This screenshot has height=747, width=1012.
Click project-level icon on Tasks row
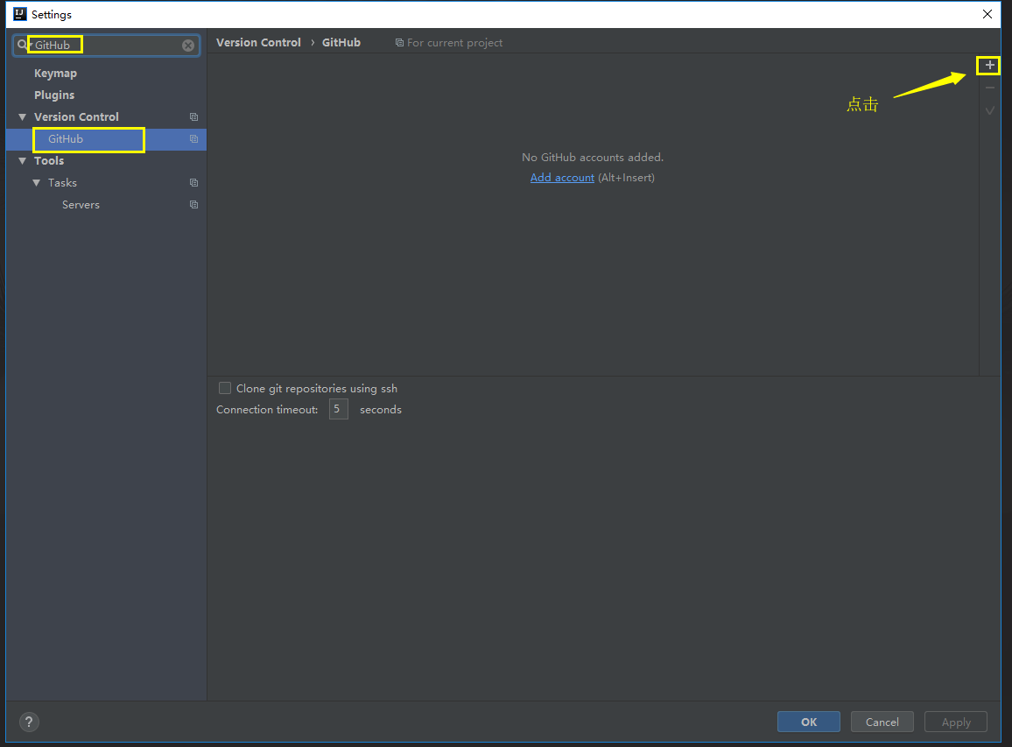pyautogui.click(x=193, y=183)
